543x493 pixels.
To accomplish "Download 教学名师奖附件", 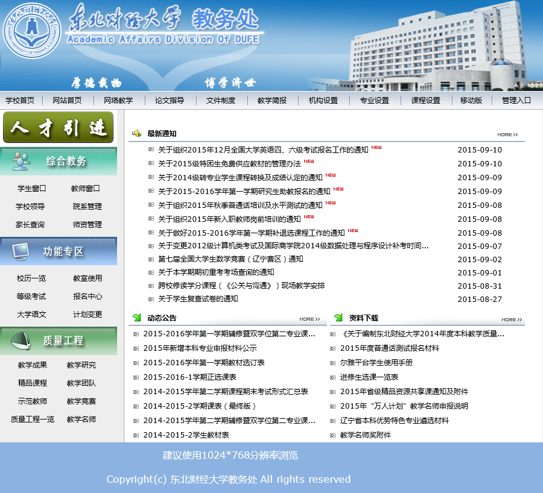I will tap(366, 435).
